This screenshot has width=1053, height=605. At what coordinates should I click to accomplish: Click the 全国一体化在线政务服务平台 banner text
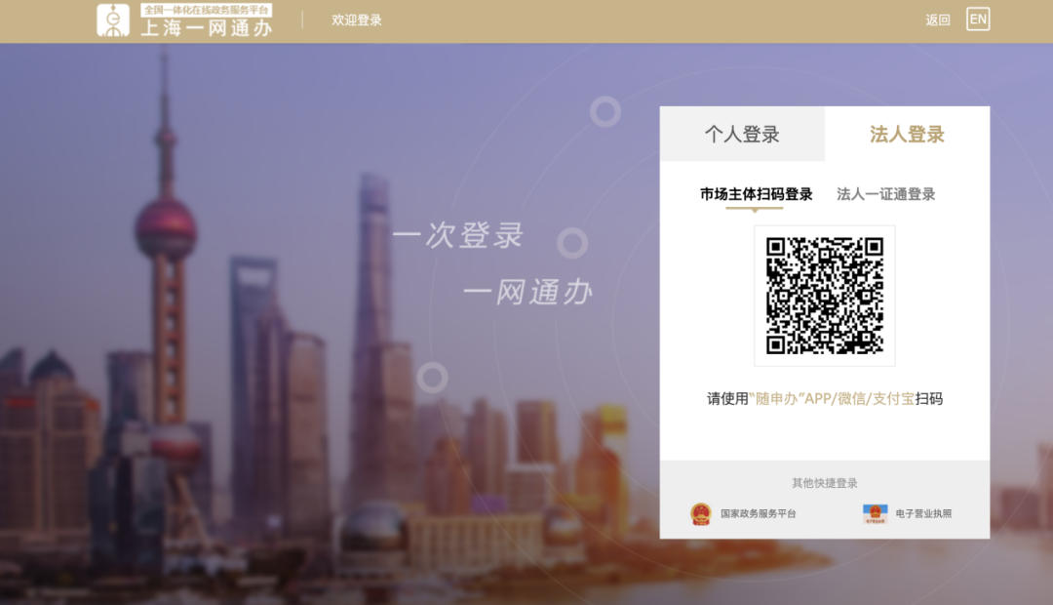pyautogui.click(x=206, y=10)
